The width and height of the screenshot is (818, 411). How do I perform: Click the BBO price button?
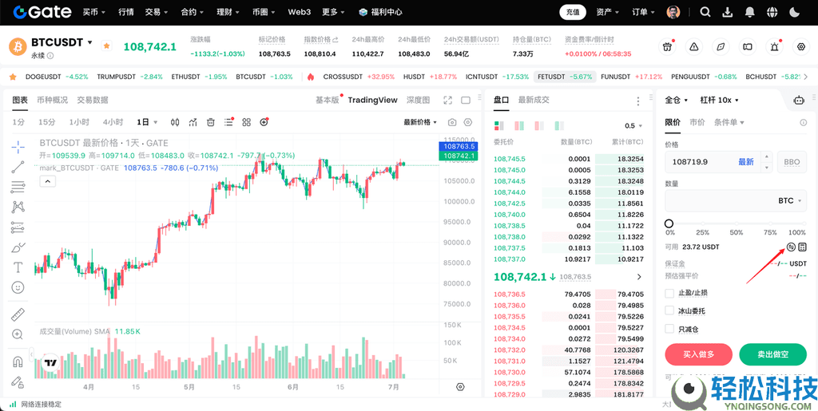point(792,162)
